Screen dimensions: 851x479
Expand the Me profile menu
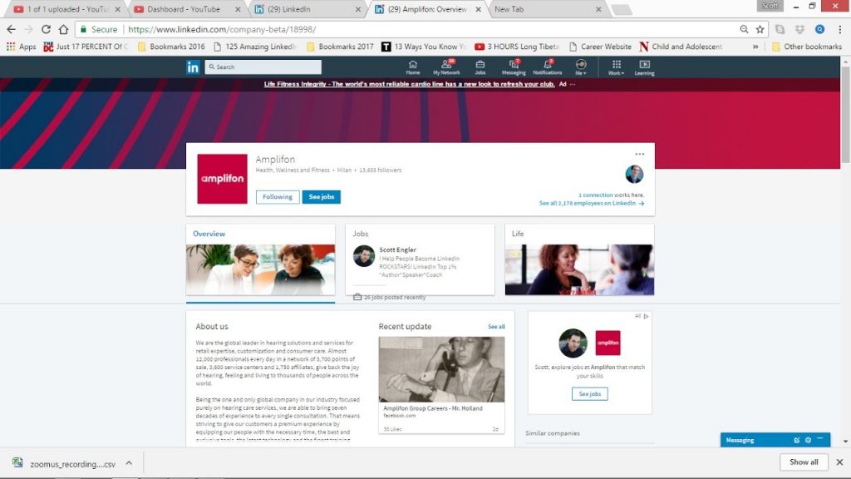[x=581, y=67]
